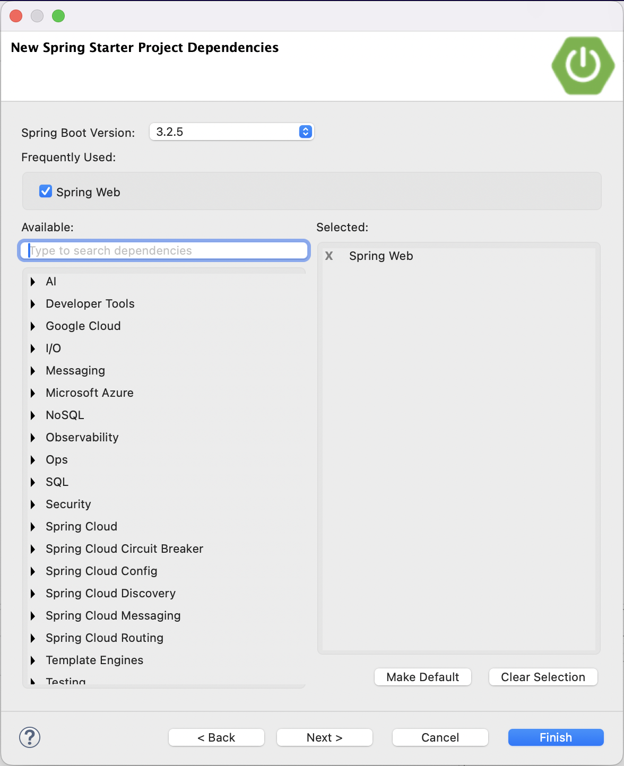Select the Microsoft Azure label
The width and height of the screenshot is (624, 766).
point(90,393)
